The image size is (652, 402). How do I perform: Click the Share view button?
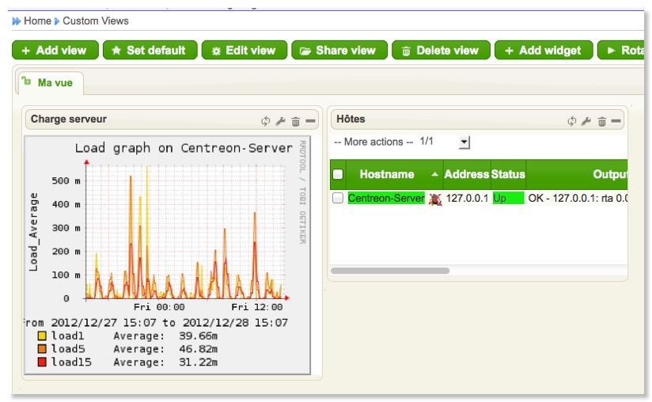pos(339,51)
